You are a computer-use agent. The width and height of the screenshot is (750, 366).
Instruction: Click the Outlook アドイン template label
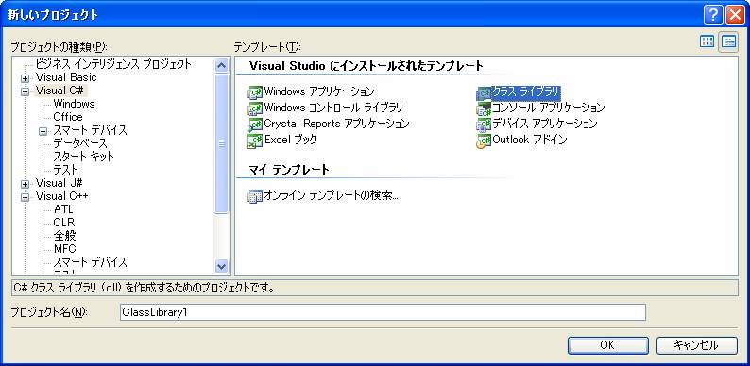point(530,140)
